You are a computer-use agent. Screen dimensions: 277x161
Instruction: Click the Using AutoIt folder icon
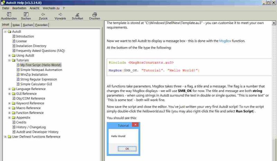[14, 55]
